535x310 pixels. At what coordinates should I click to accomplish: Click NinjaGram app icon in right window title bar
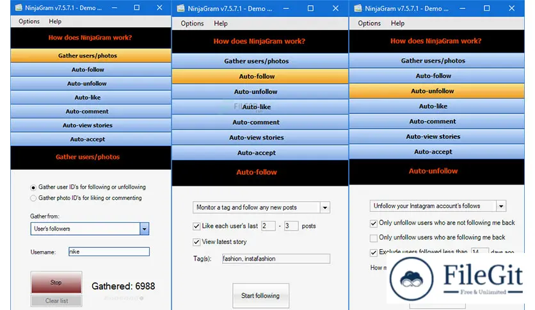tap(358, 8)
